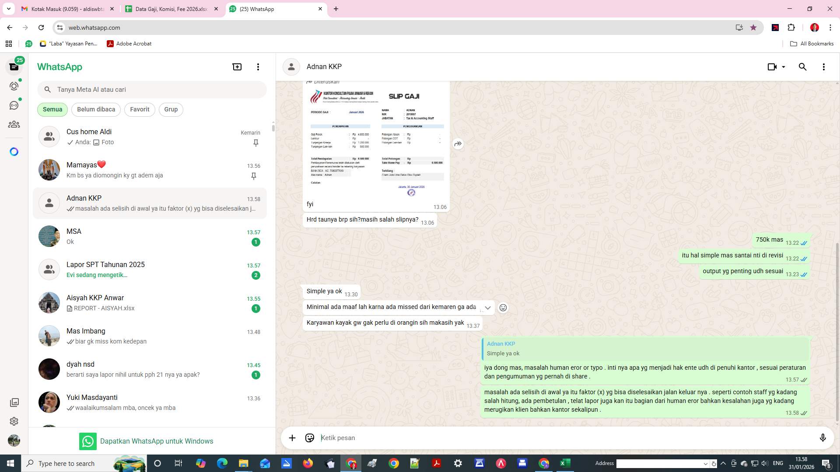Forward the salary slip image

(458, 143)
